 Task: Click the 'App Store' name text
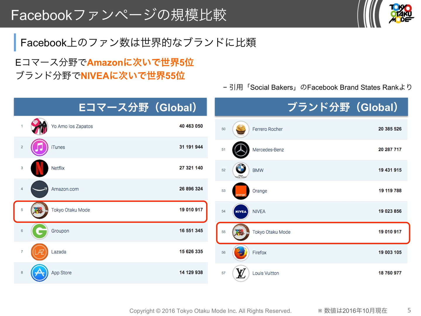[61, 273]
